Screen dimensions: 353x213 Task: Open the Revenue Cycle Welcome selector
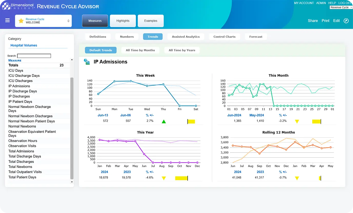tap(43, 21)
